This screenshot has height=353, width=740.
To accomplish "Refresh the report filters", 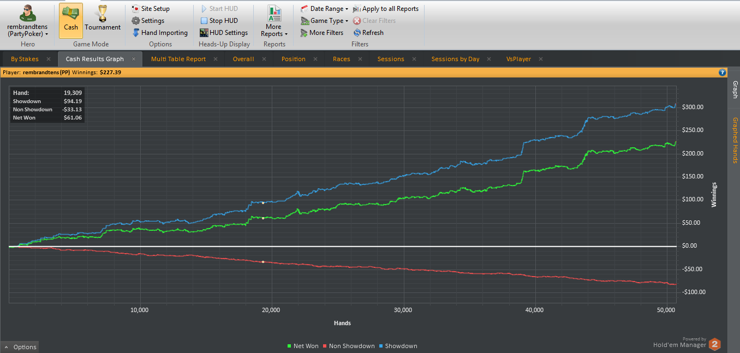I will tap(368, 33).
